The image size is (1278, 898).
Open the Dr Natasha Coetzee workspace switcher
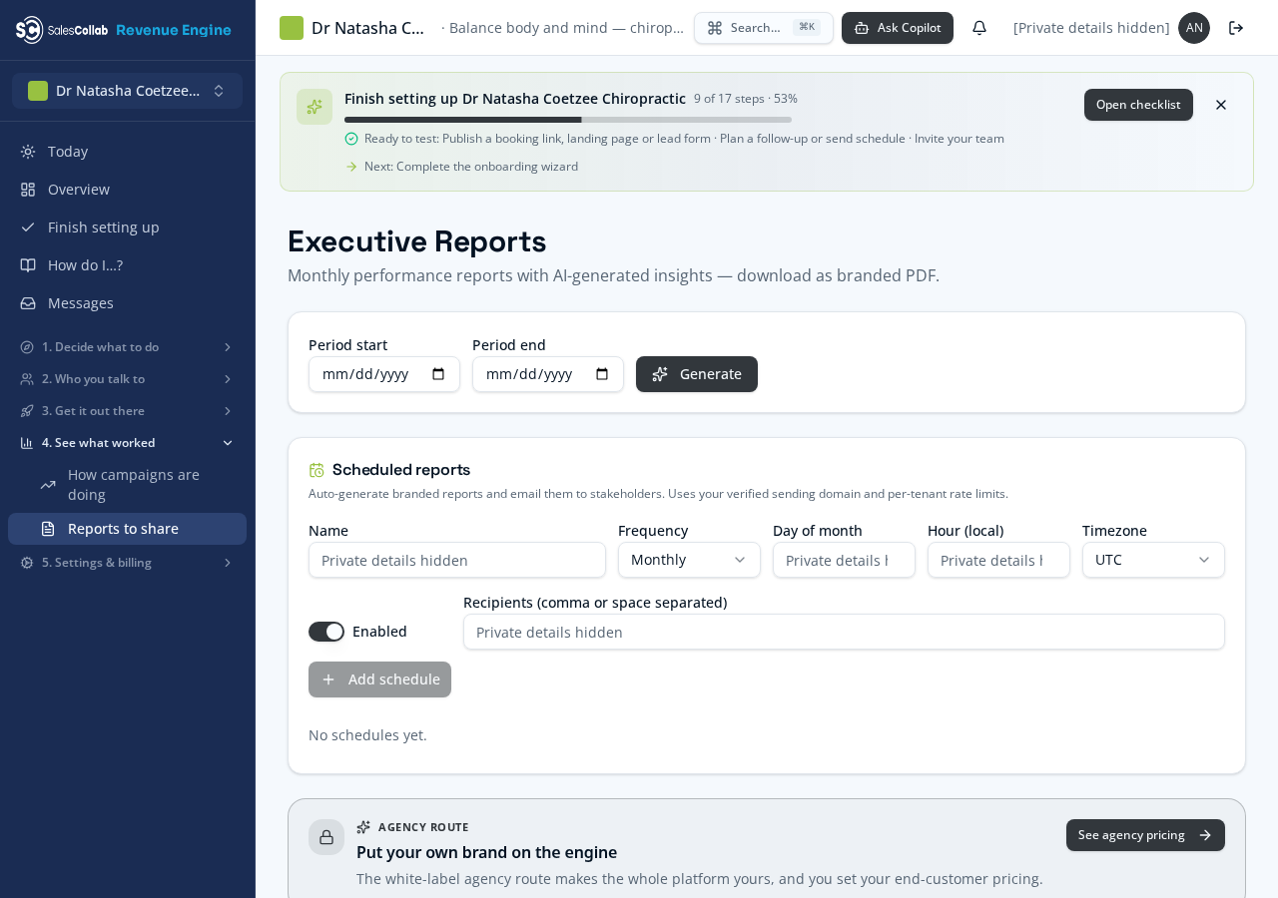pos(128,91)
